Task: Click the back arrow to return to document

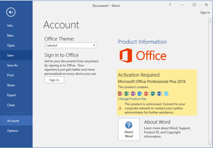Action: (11, 12)
